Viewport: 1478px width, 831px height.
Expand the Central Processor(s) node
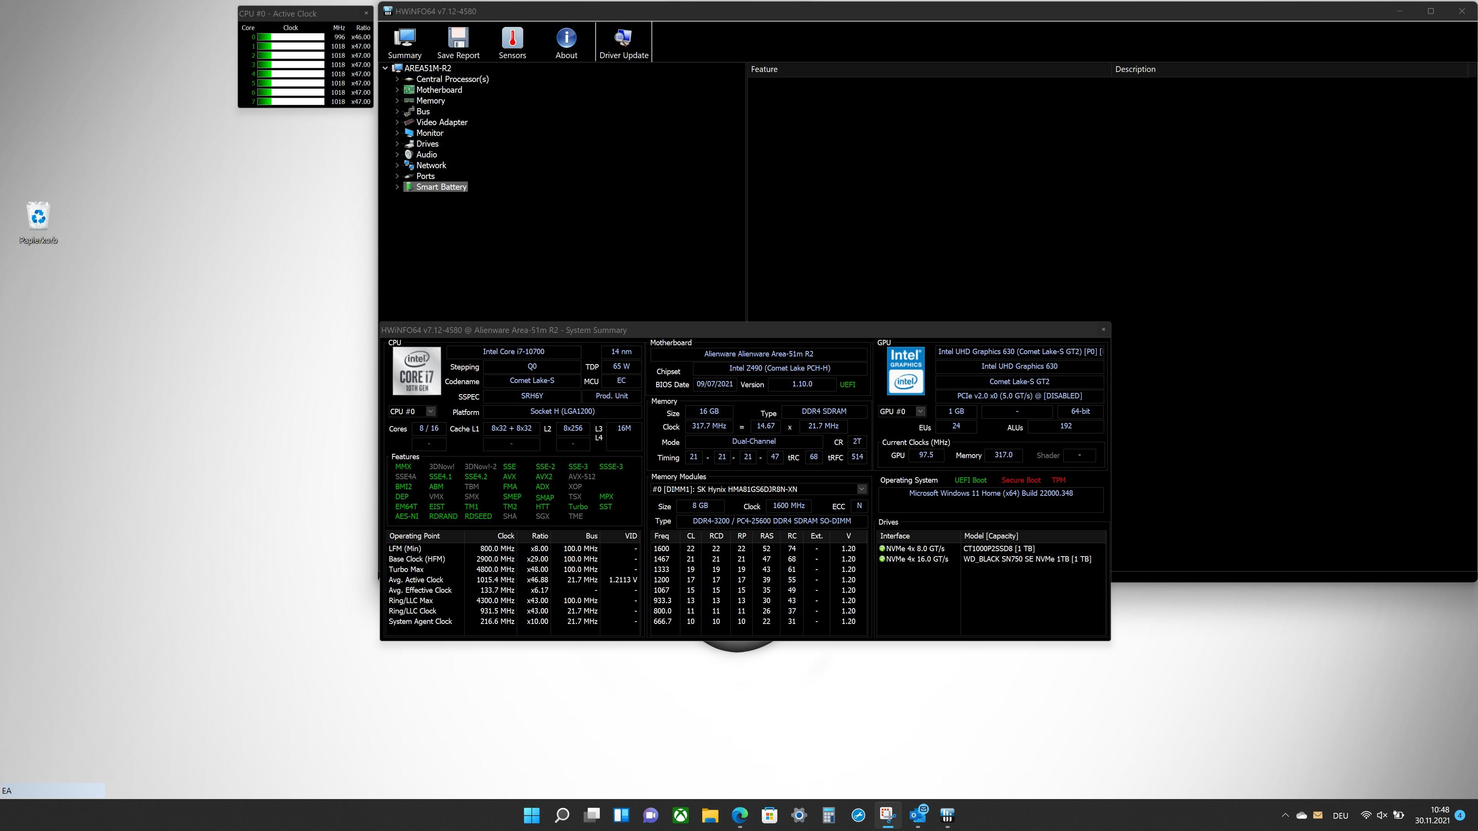(397, 79)
